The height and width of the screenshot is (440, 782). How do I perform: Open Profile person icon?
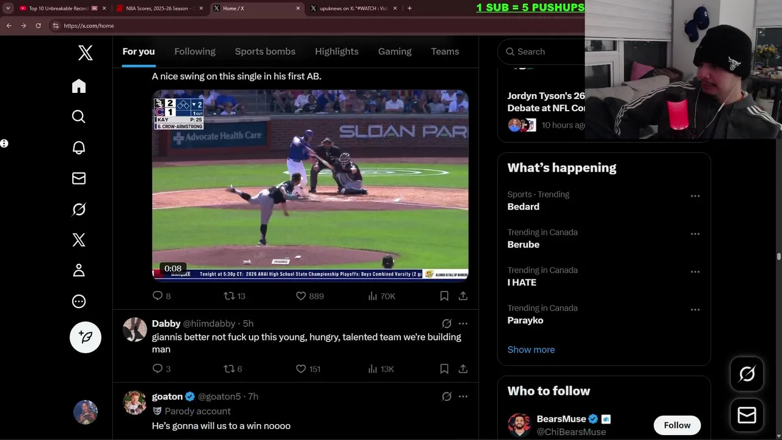pyautogui.click(x=79, y=270)
